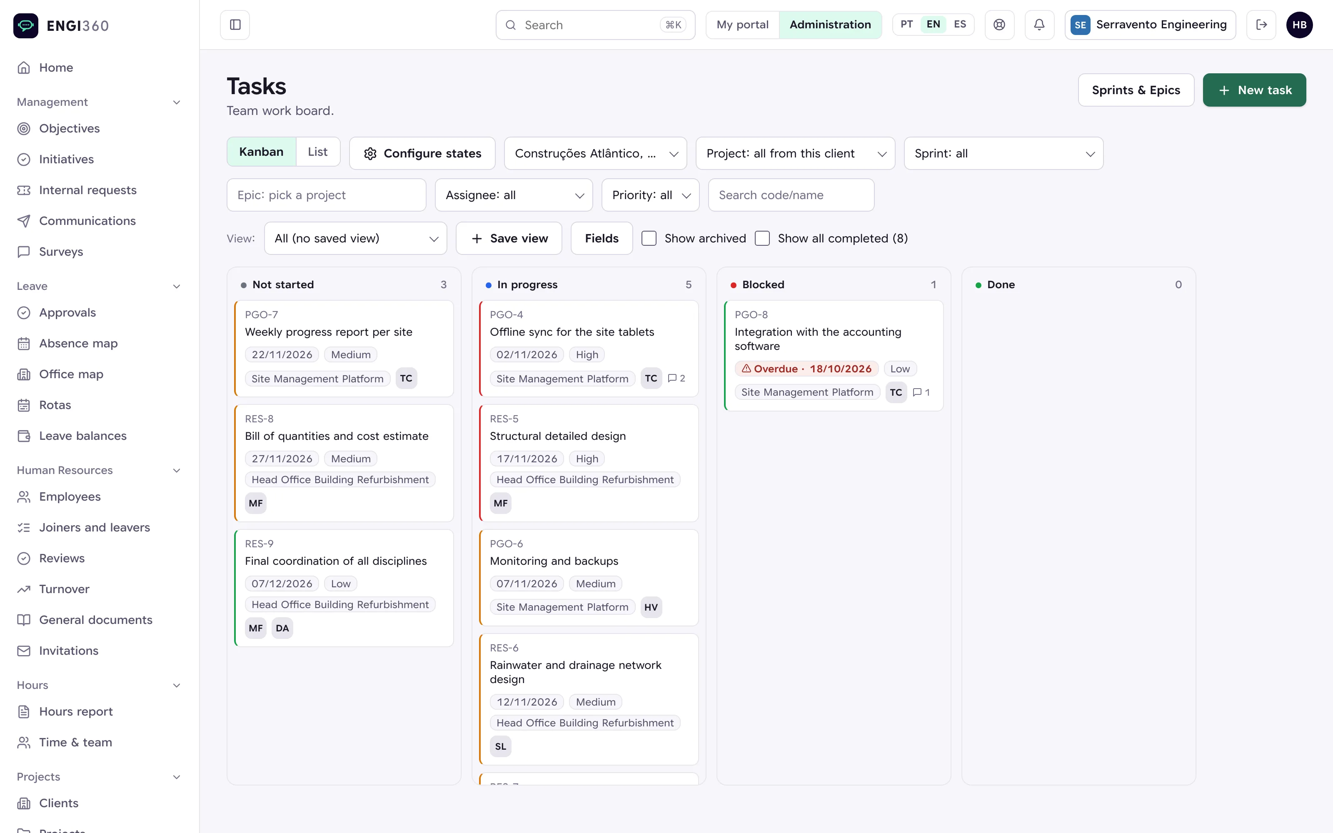Screen dimensions: 1333x833
Task: Open the Fields button
Action: pos(602,239)
